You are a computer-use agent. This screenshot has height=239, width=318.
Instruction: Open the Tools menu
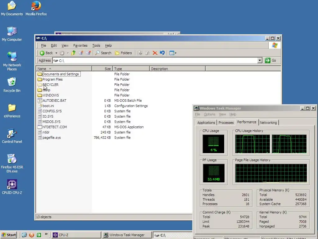(x=96, y=45)
